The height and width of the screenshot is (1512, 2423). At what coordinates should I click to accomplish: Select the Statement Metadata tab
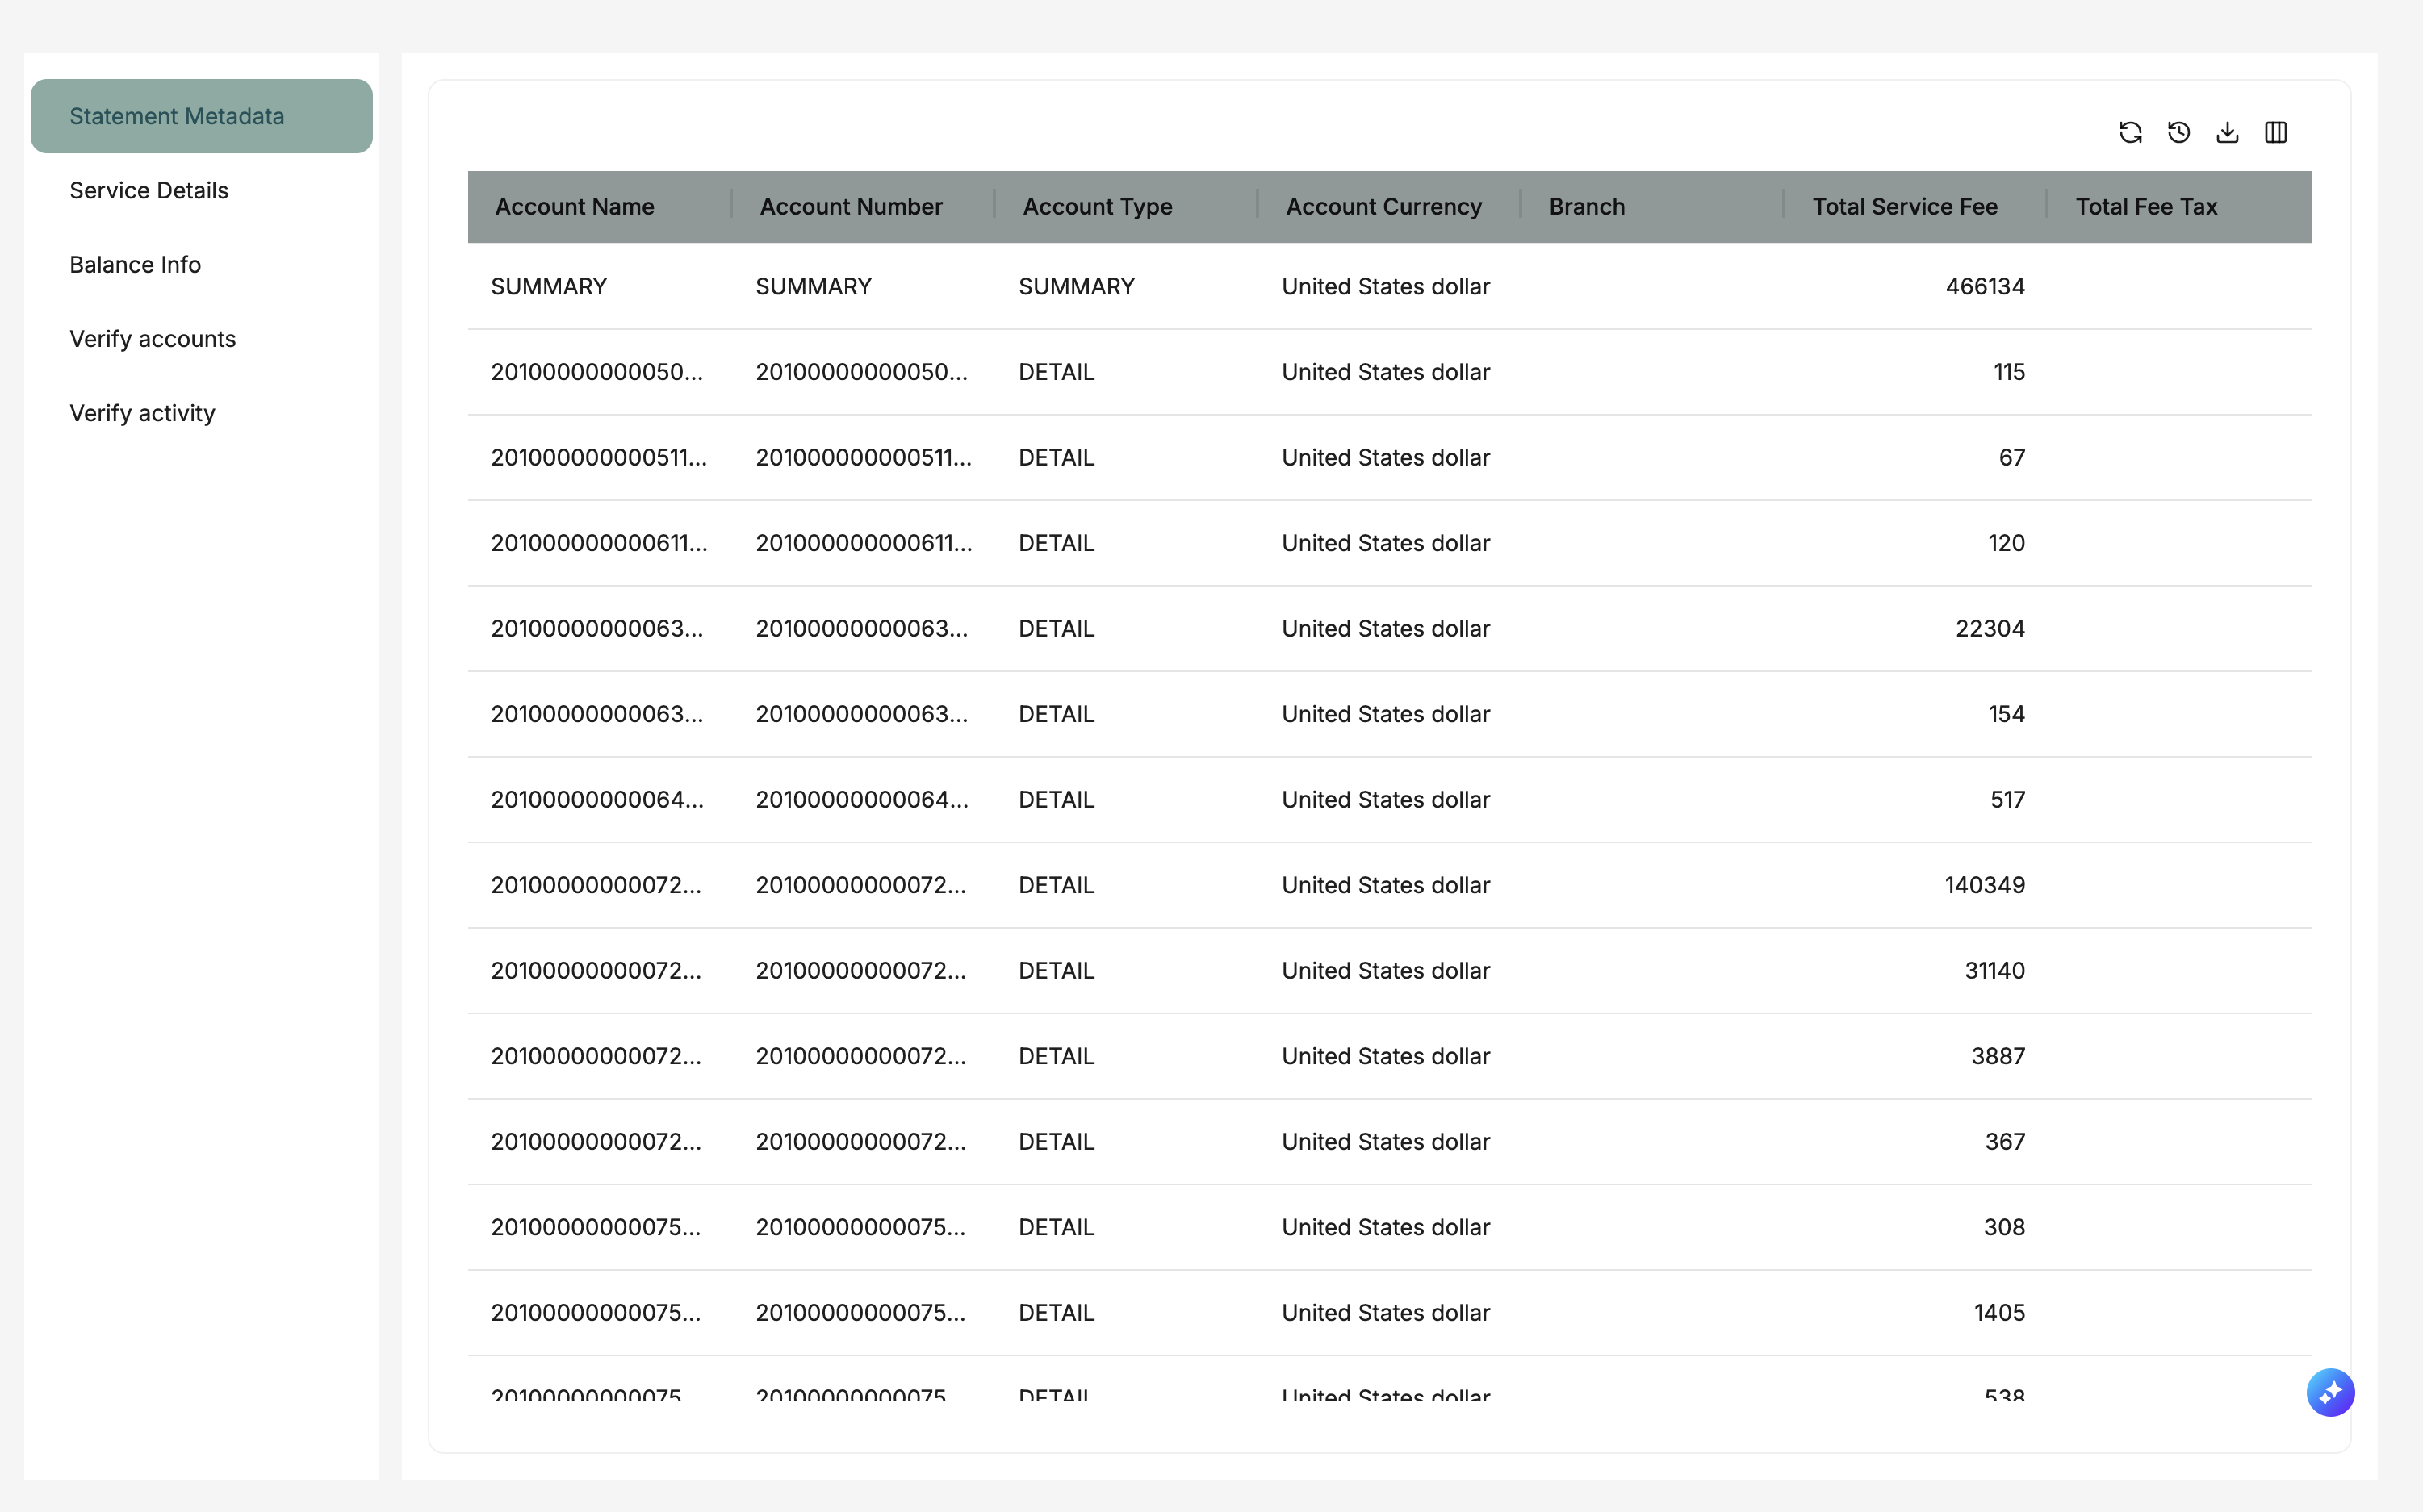(201, 116)
